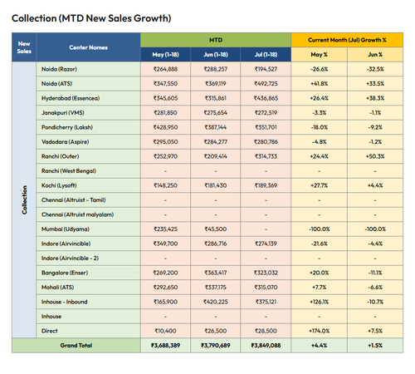415x374 pixels.
Task: Select 'Hyderabad (Essencea)' center name
Action: pos(71,98)
